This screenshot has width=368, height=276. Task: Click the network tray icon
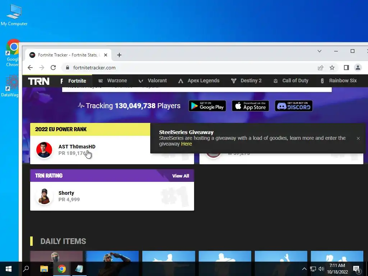point(313,269)
